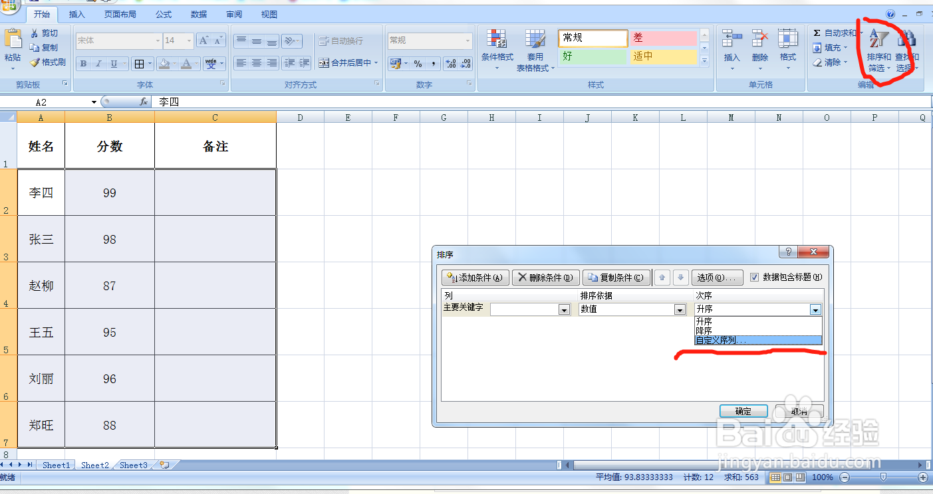Click the text orientation icon
Viewport: 933px width, 494px height.
pyautogui.click(x=290, y=41)
